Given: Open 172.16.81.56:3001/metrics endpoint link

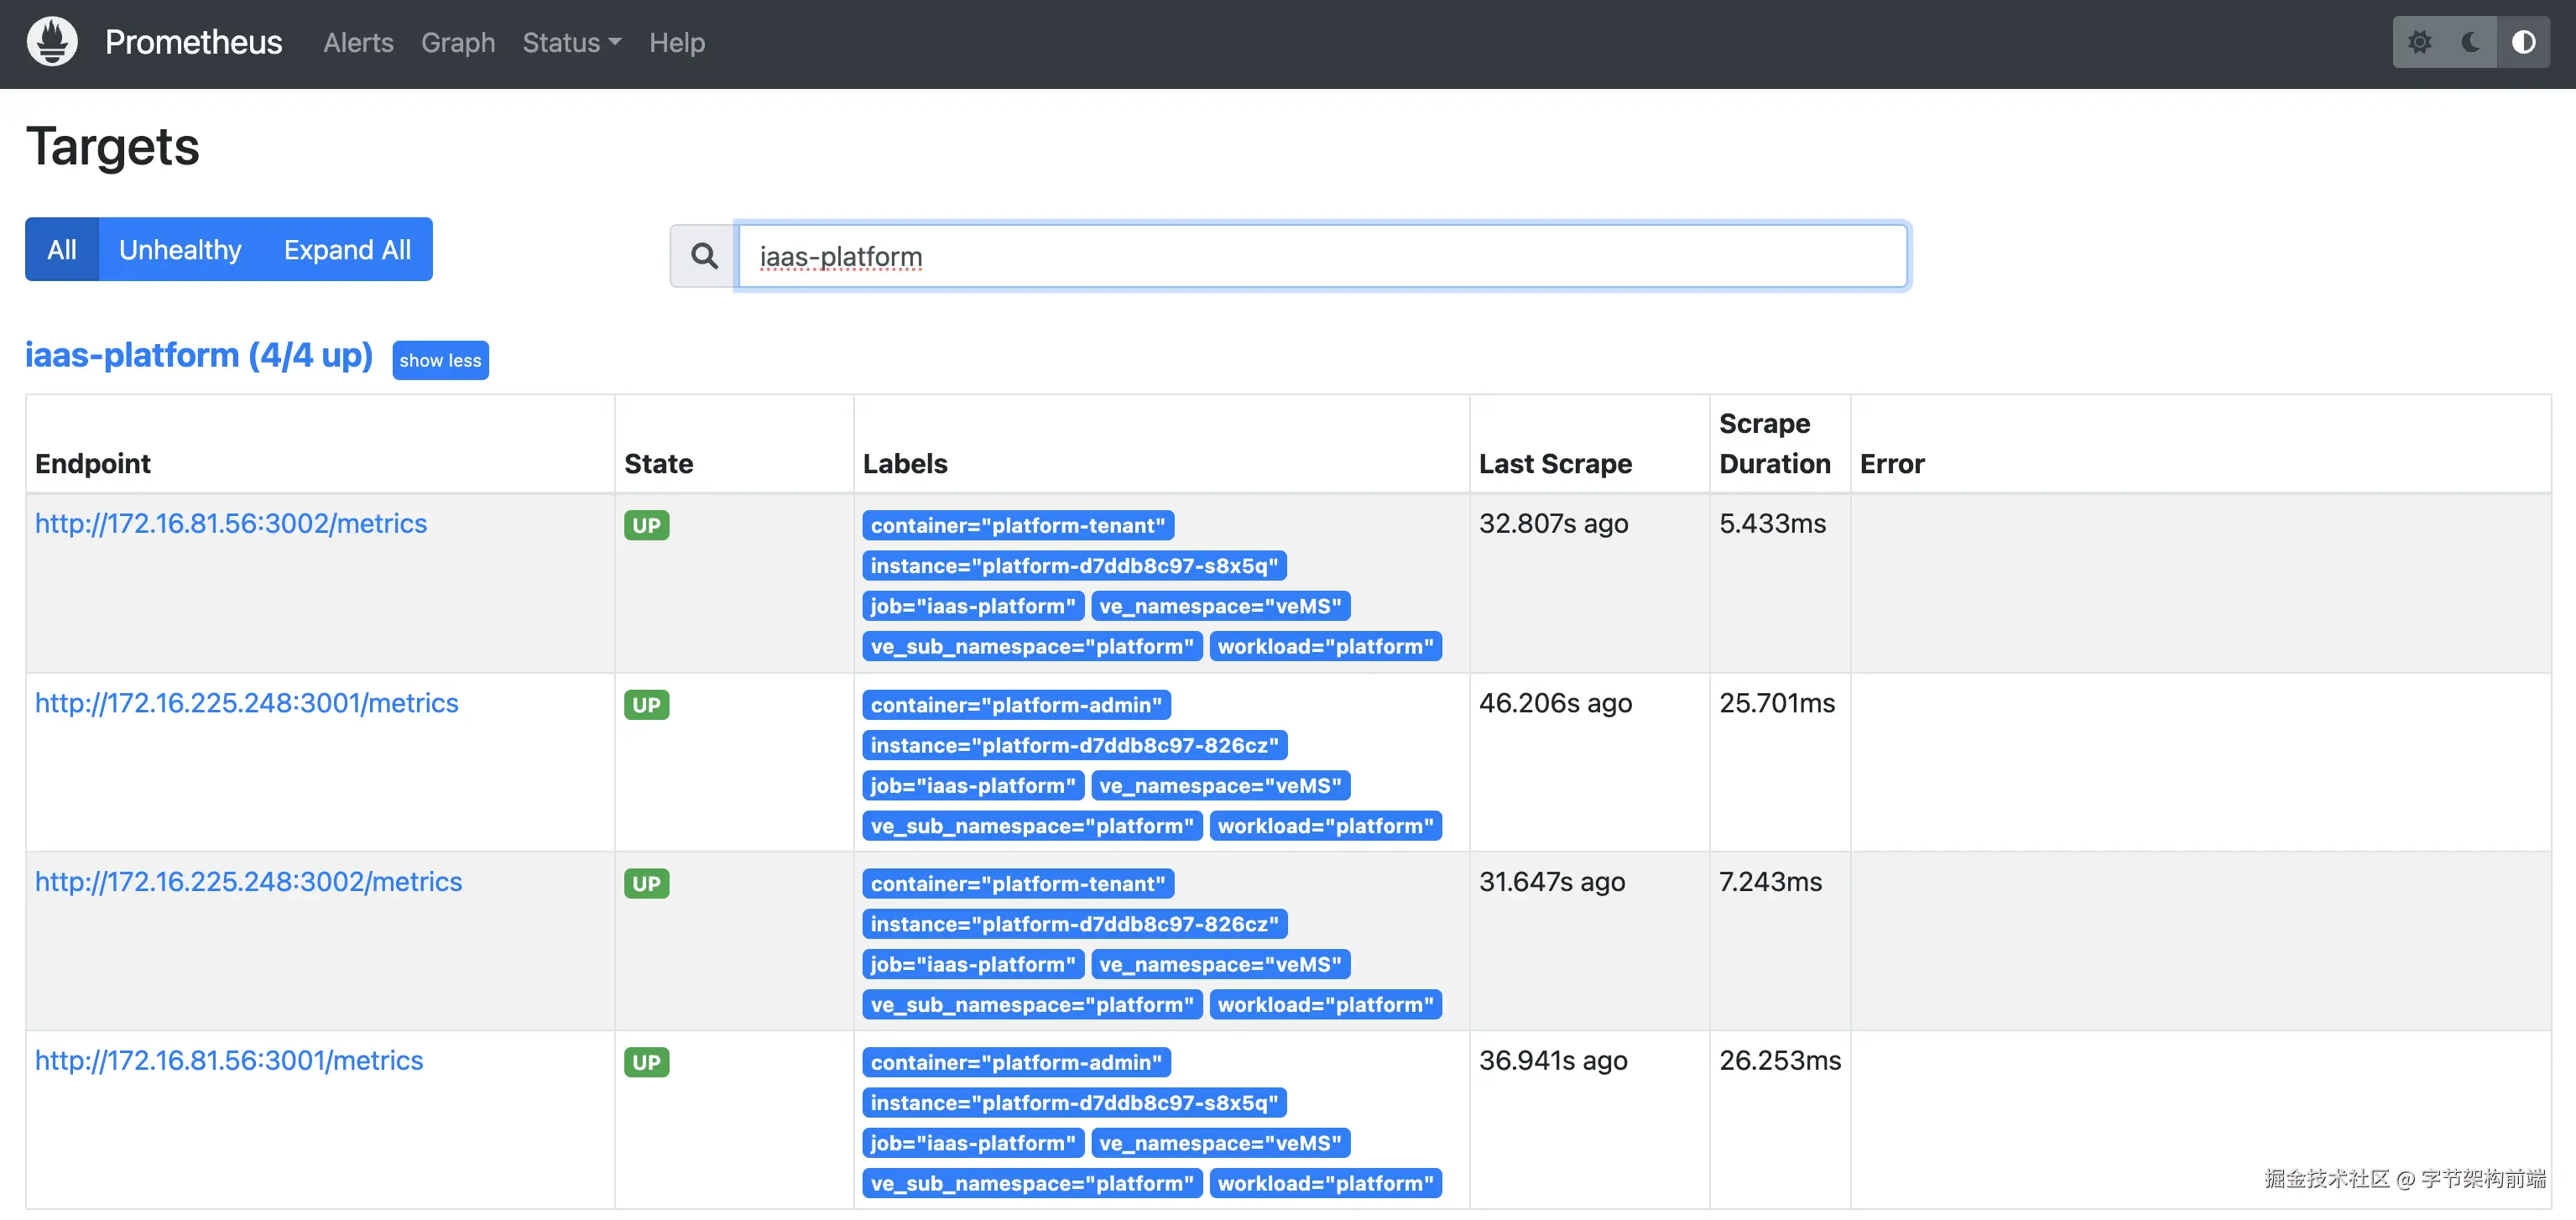Looking at the screenshot, I should [229, 1060].
